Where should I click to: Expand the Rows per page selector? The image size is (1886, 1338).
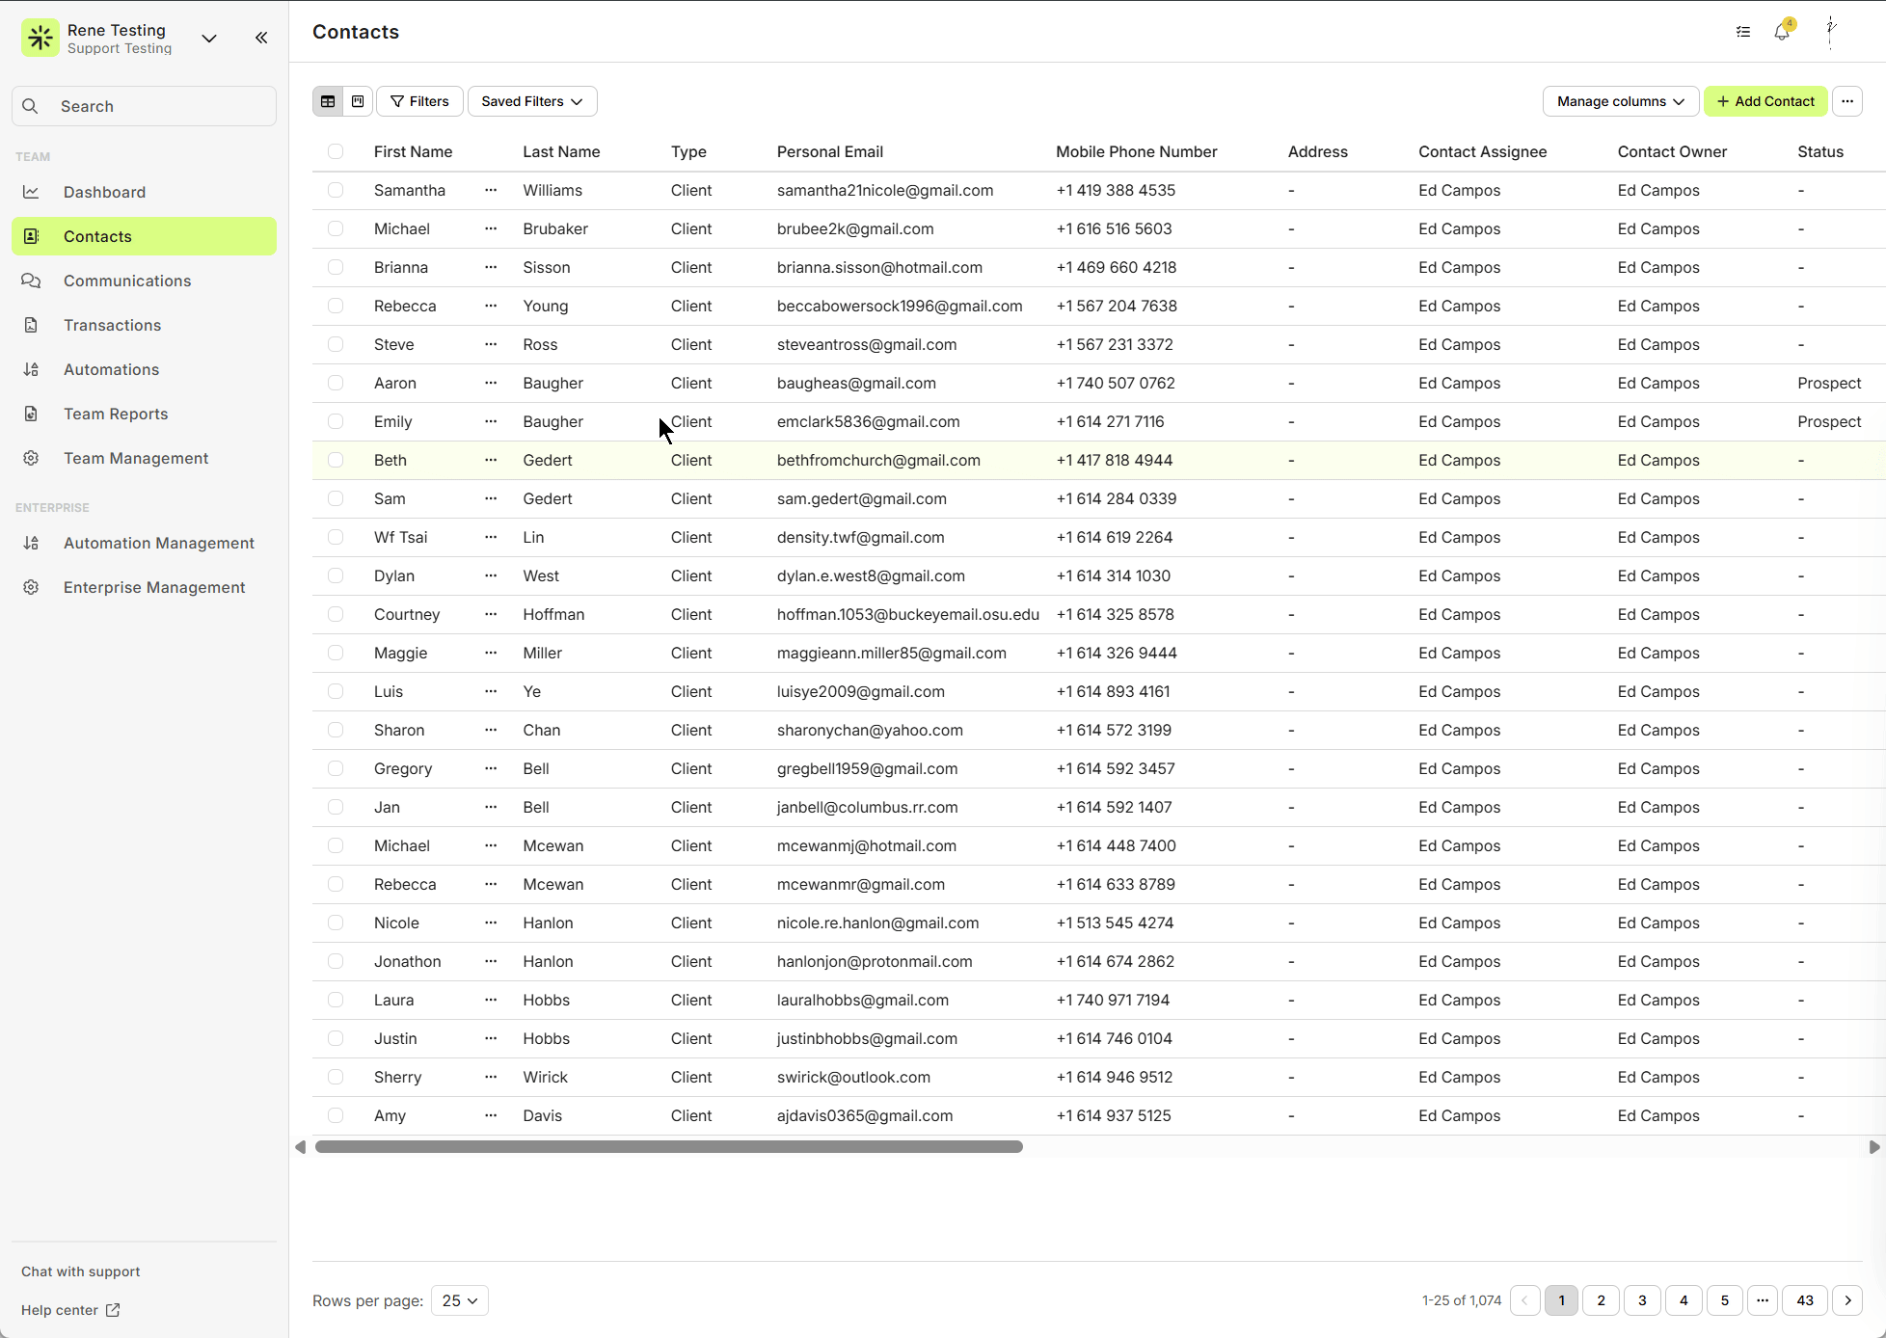(459, 1300)
